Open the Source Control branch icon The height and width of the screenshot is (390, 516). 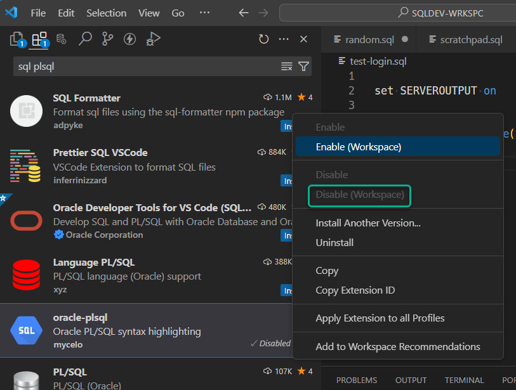[107, 39]
